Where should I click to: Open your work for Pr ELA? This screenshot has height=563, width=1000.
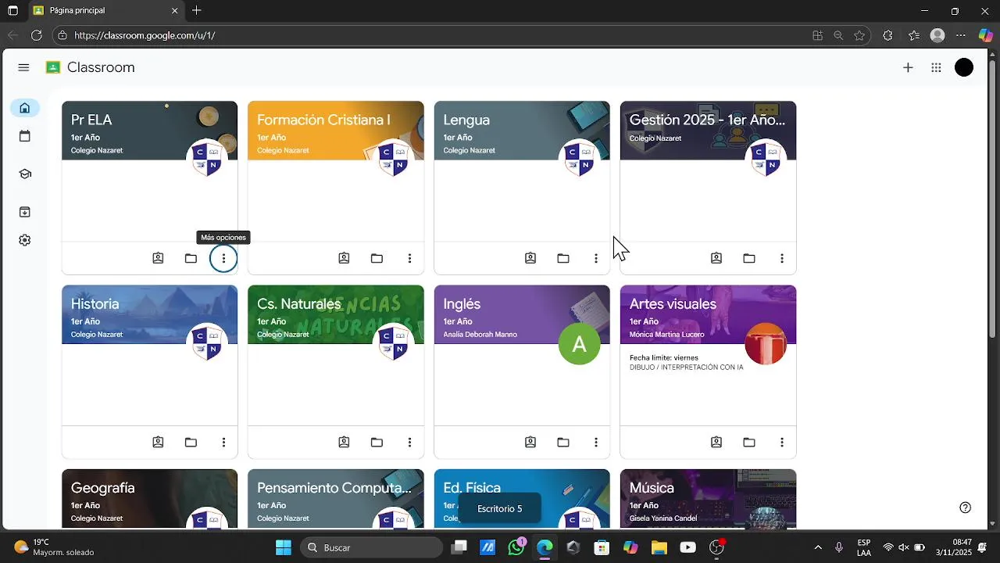pyautogui.click(x=158, y=258)
